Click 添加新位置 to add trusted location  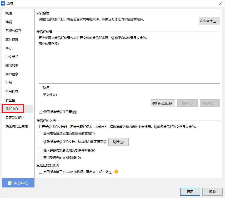[163, 103]
